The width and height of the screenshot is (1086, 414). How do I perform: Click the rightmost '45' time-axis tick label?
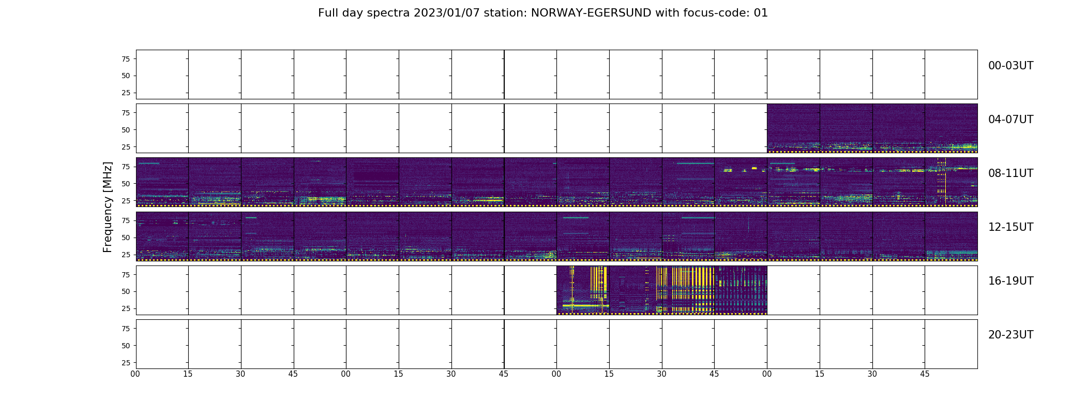click(x=925, y=374)
